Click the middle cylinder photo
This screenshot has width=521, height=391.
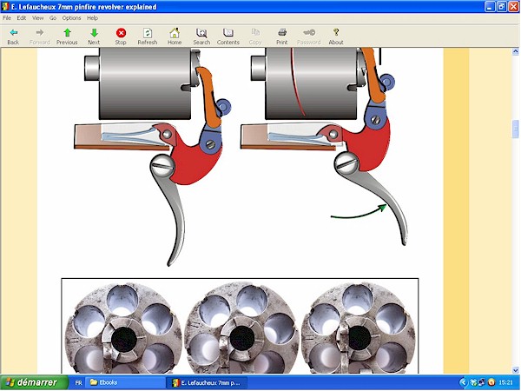click(241, 328)
